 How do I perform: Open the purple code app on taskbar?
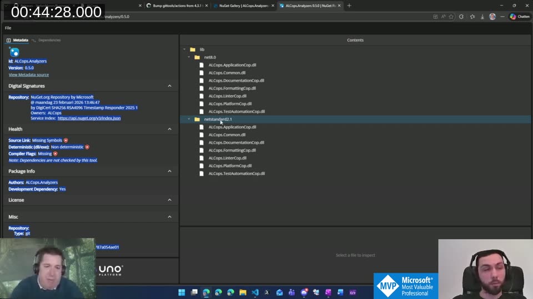[x=353, y=292]
